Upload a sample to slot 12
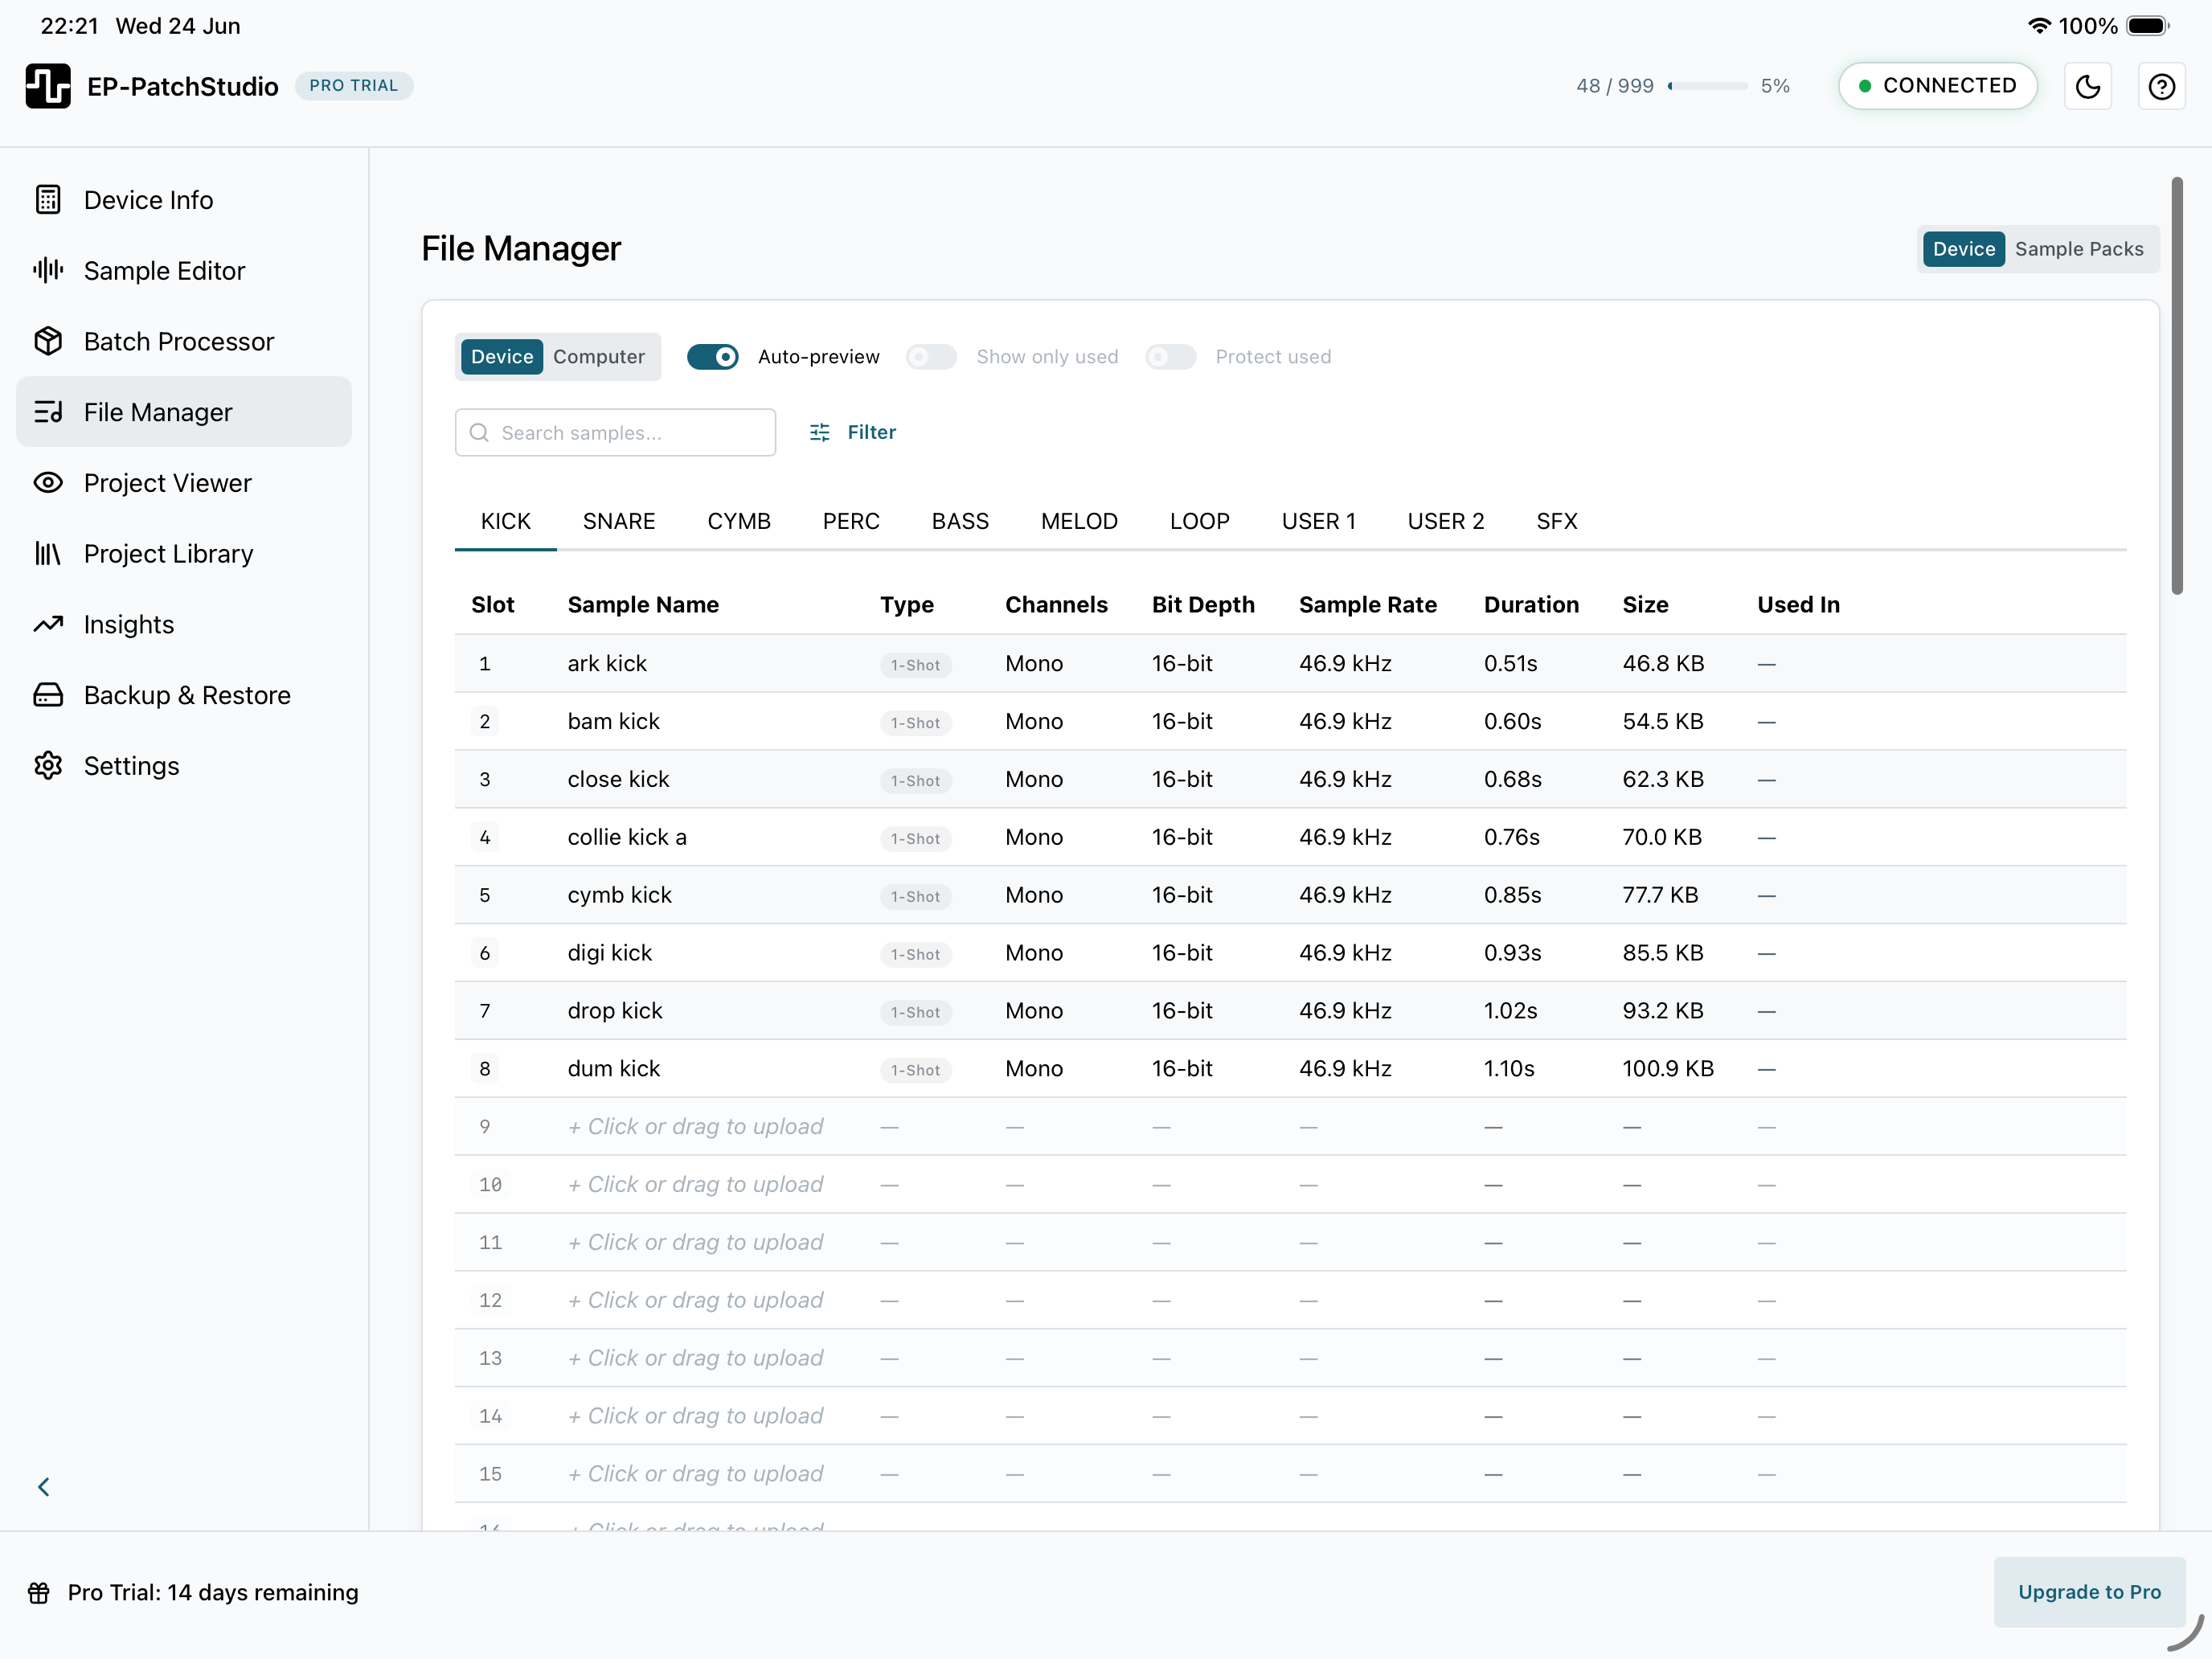Image resolution: width=2212 pixels, height=1659 pixels. (x=696, y=1300)
